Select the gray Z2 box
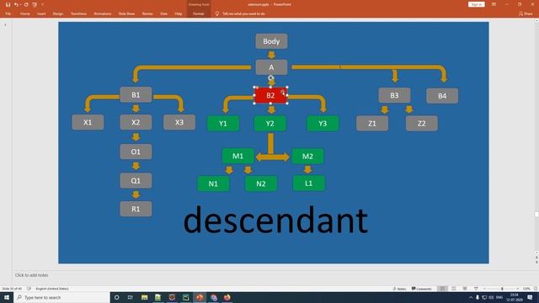The height and width of the screenshot is (303, 539). pyautogui.click(x=422, y=124)
